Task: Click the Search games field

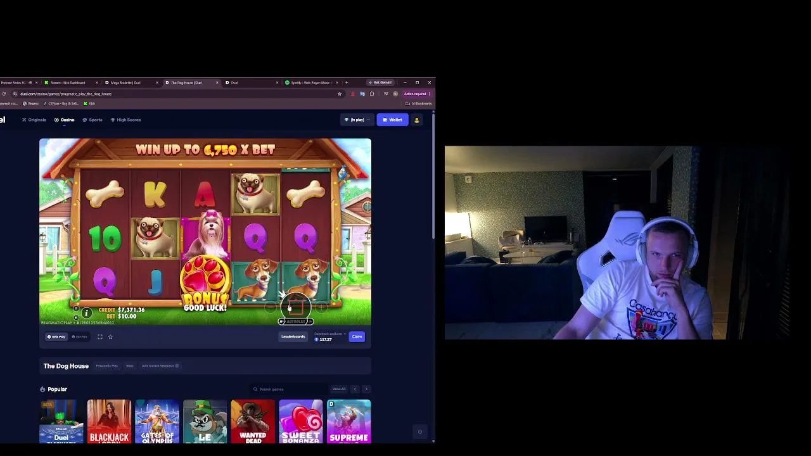Action: [x=288, y=389]
